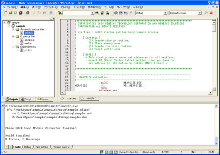Click inside the toolbar search text field
Screen dimensions: 220x155
(77, 13)
